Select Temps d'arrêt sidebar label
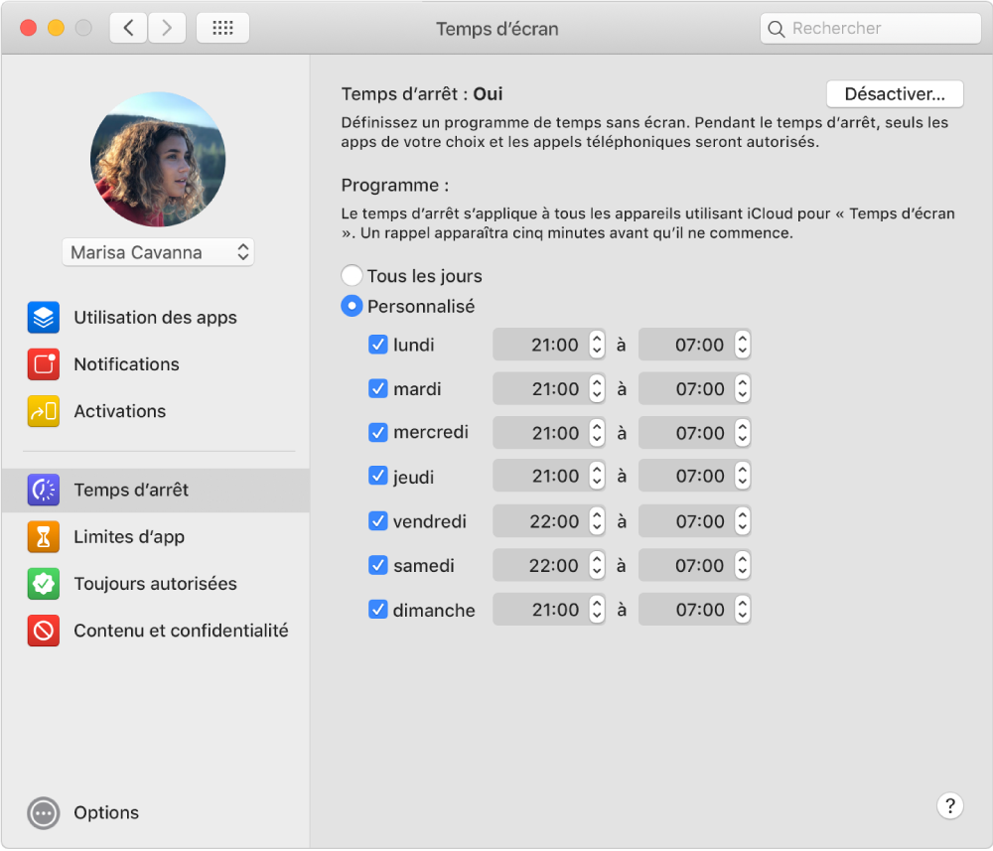 click(131, 491)
